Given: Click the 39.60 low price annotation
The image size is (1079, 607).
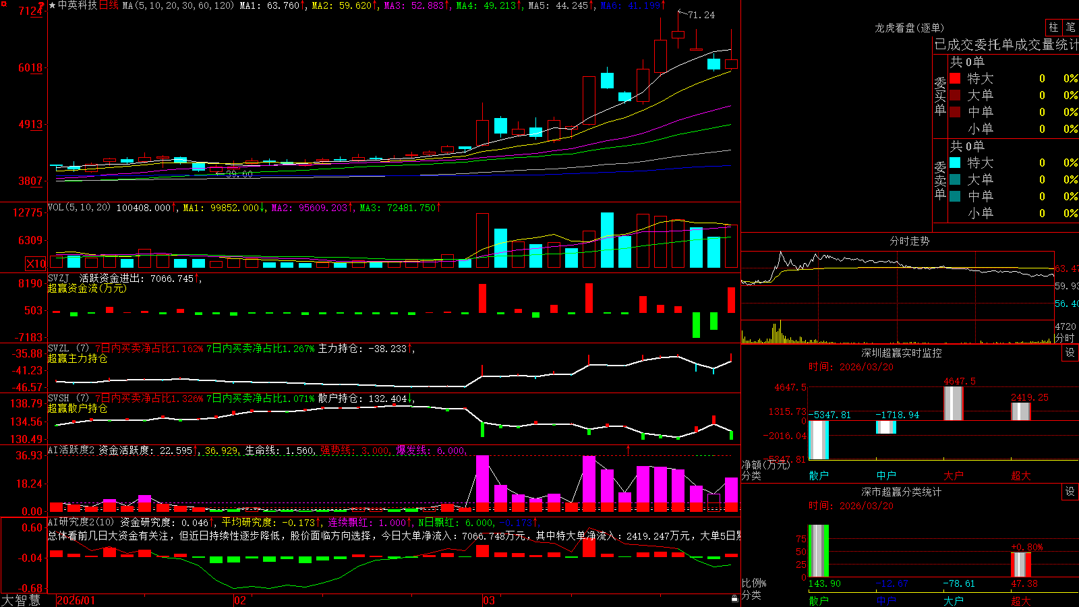Looking at the screenshot, I should [x=239, y=174].
